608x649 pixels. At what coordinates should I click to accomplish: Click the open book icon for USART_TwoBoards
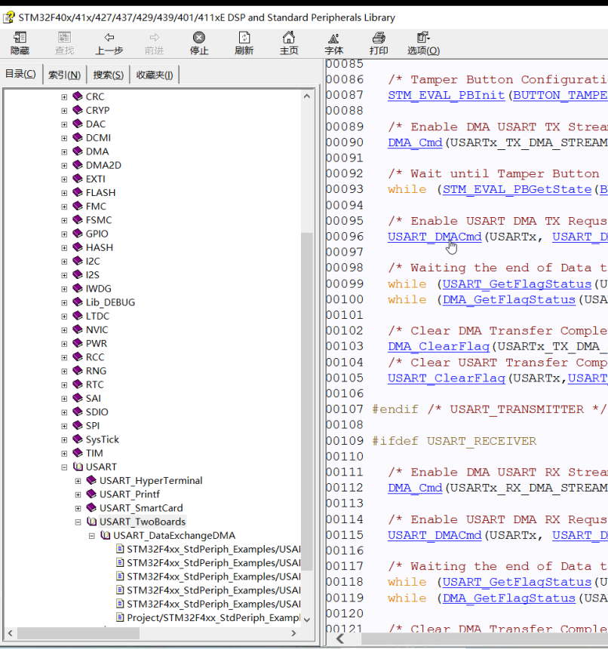point(91,522)
